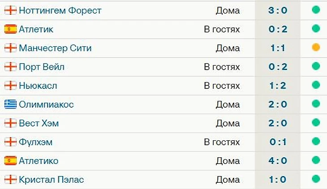Open the Вест Хэм team link
Image resolution: width=327 pixels, height=189 pixels.
[39, 123]
